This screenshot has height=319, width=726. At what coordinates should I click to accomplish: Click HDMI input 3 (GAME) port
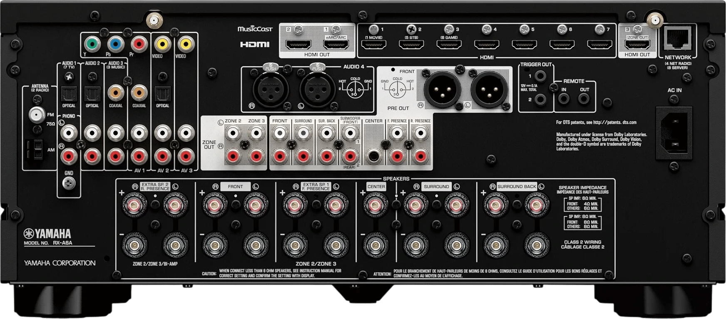449,44
